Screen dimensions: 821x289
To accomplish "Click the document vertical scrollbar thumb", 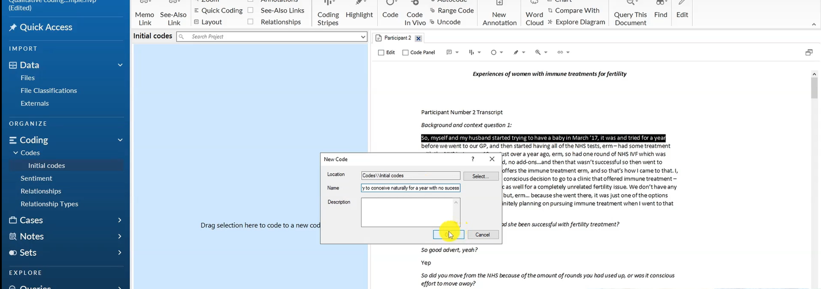I will tap(814, 88).
